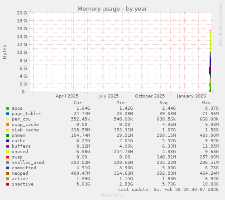Click the 'Max:' column header
225x200 pixels.
[208, 103]
